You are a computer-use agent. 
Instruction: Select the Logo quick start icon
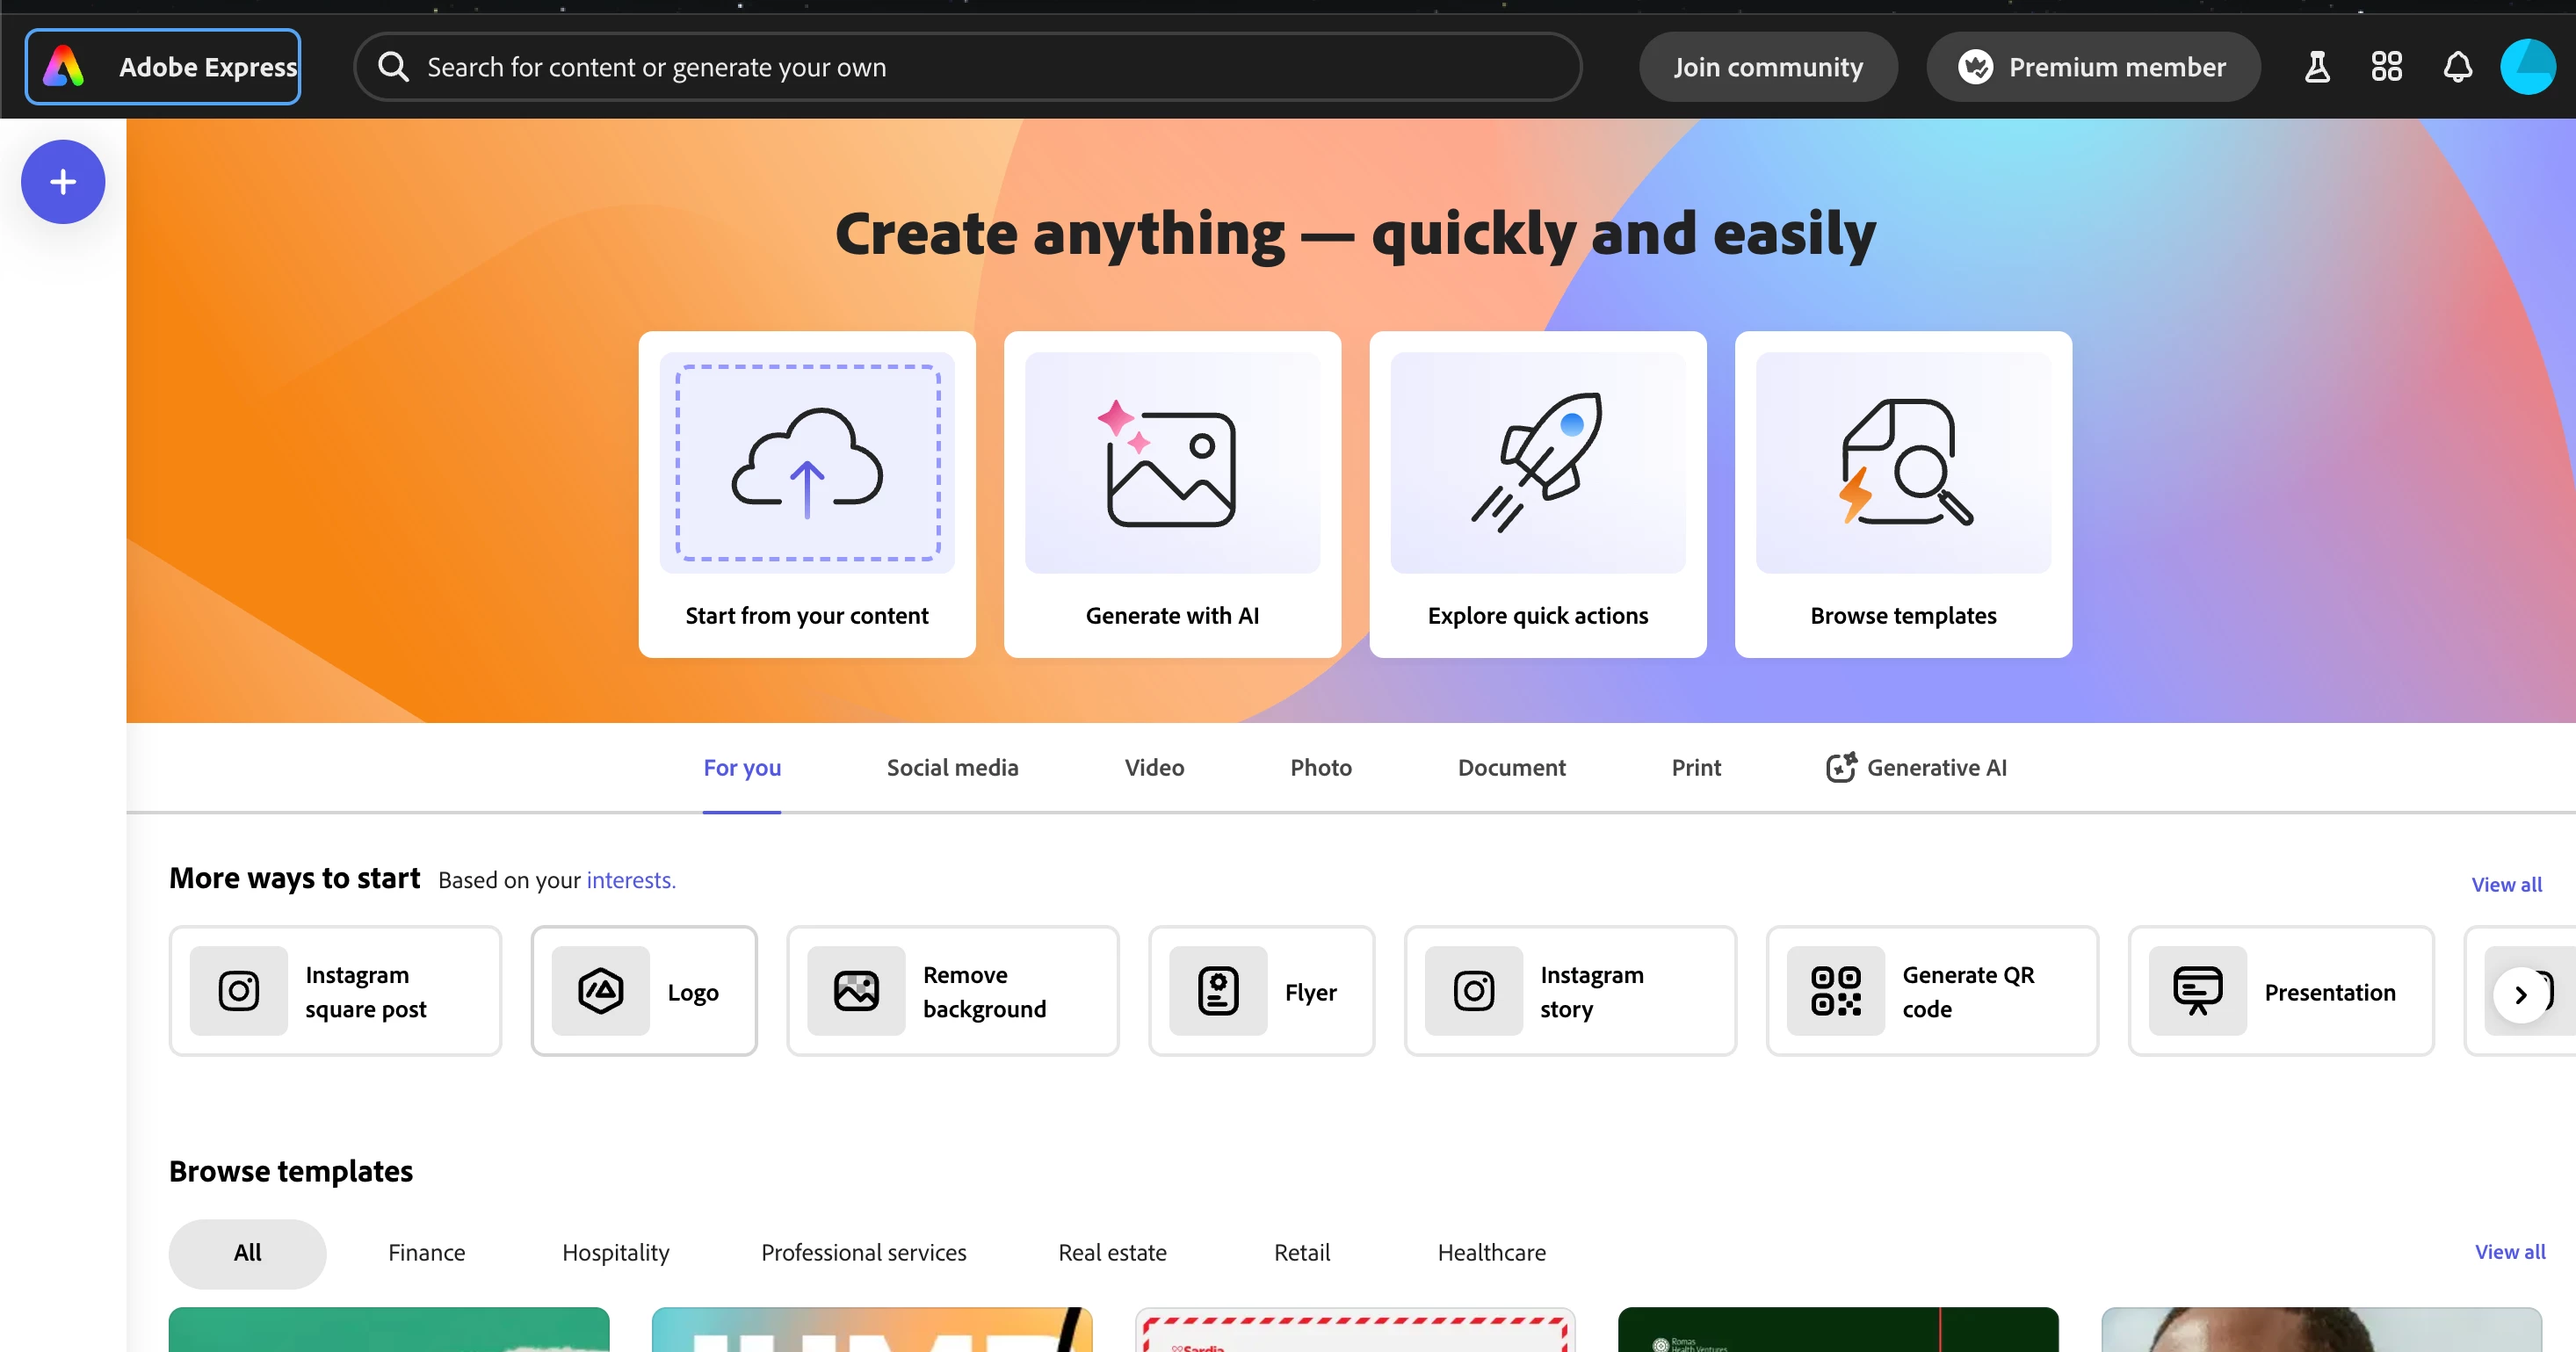click(600, 991)
